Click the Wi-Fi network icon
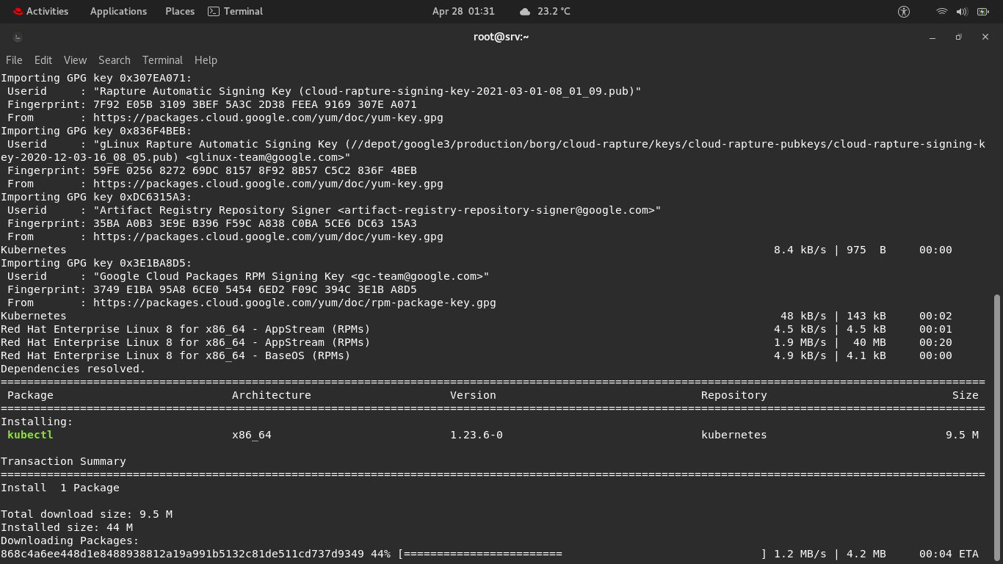 941,11
